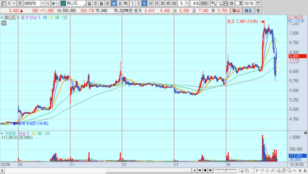Click the 전 button beside the stock code
The height and width of the screenshot is (174, 308).
tap(20, 3)
